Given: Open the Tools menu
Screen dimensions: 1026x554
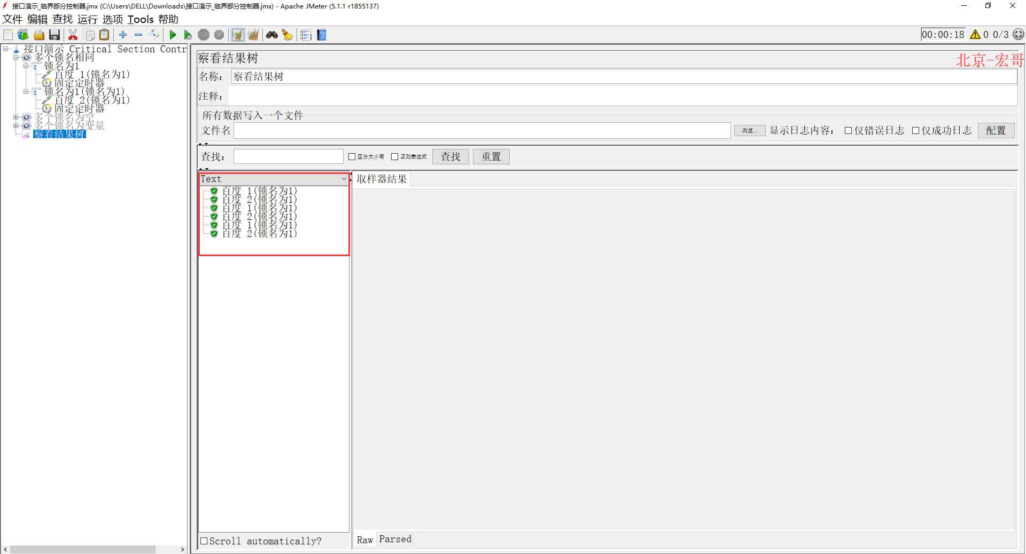Looking at the screenshot, I should click(141, 19).
